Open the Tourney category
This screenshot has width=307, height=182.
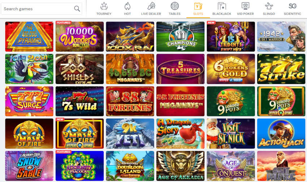(x=104, y=9)
